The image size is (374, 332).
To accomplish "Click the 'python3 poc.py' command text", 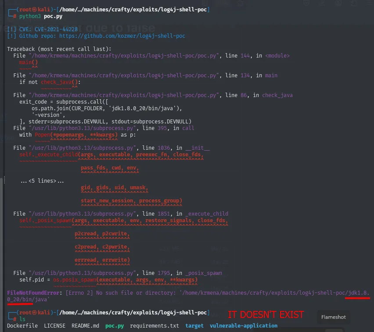I will pos(41,16).
